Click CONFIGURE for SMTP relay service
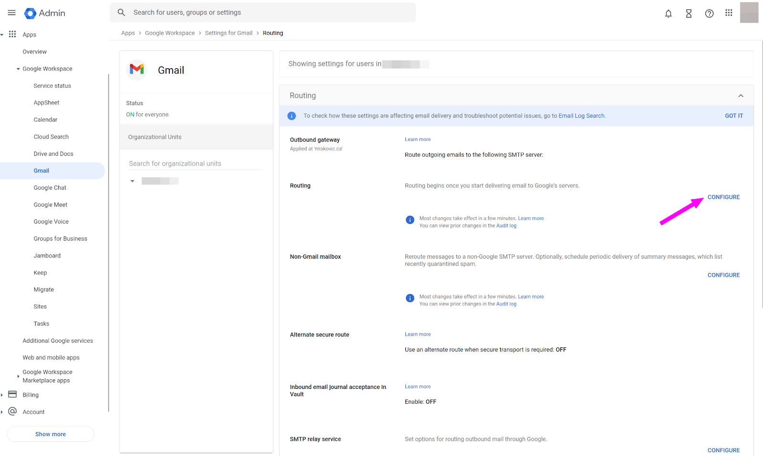Image resolution: width=763 pixels, height=456 pixels. click(723, 450)
